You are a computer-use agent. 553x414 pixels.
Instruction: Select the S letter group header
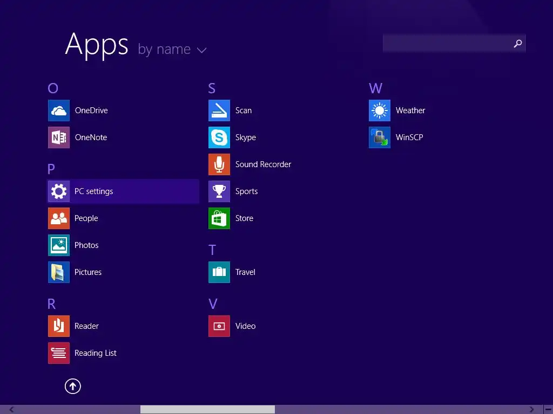(212, 88)
